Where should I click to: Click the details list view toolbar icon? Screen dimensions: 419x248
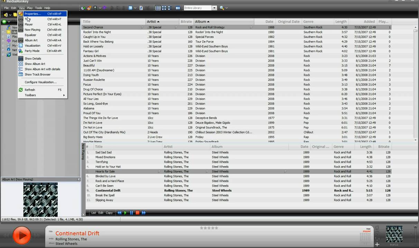(158, 8)
